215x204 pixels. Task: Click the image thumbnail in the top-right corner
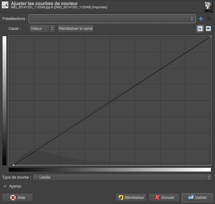(209, 6)
